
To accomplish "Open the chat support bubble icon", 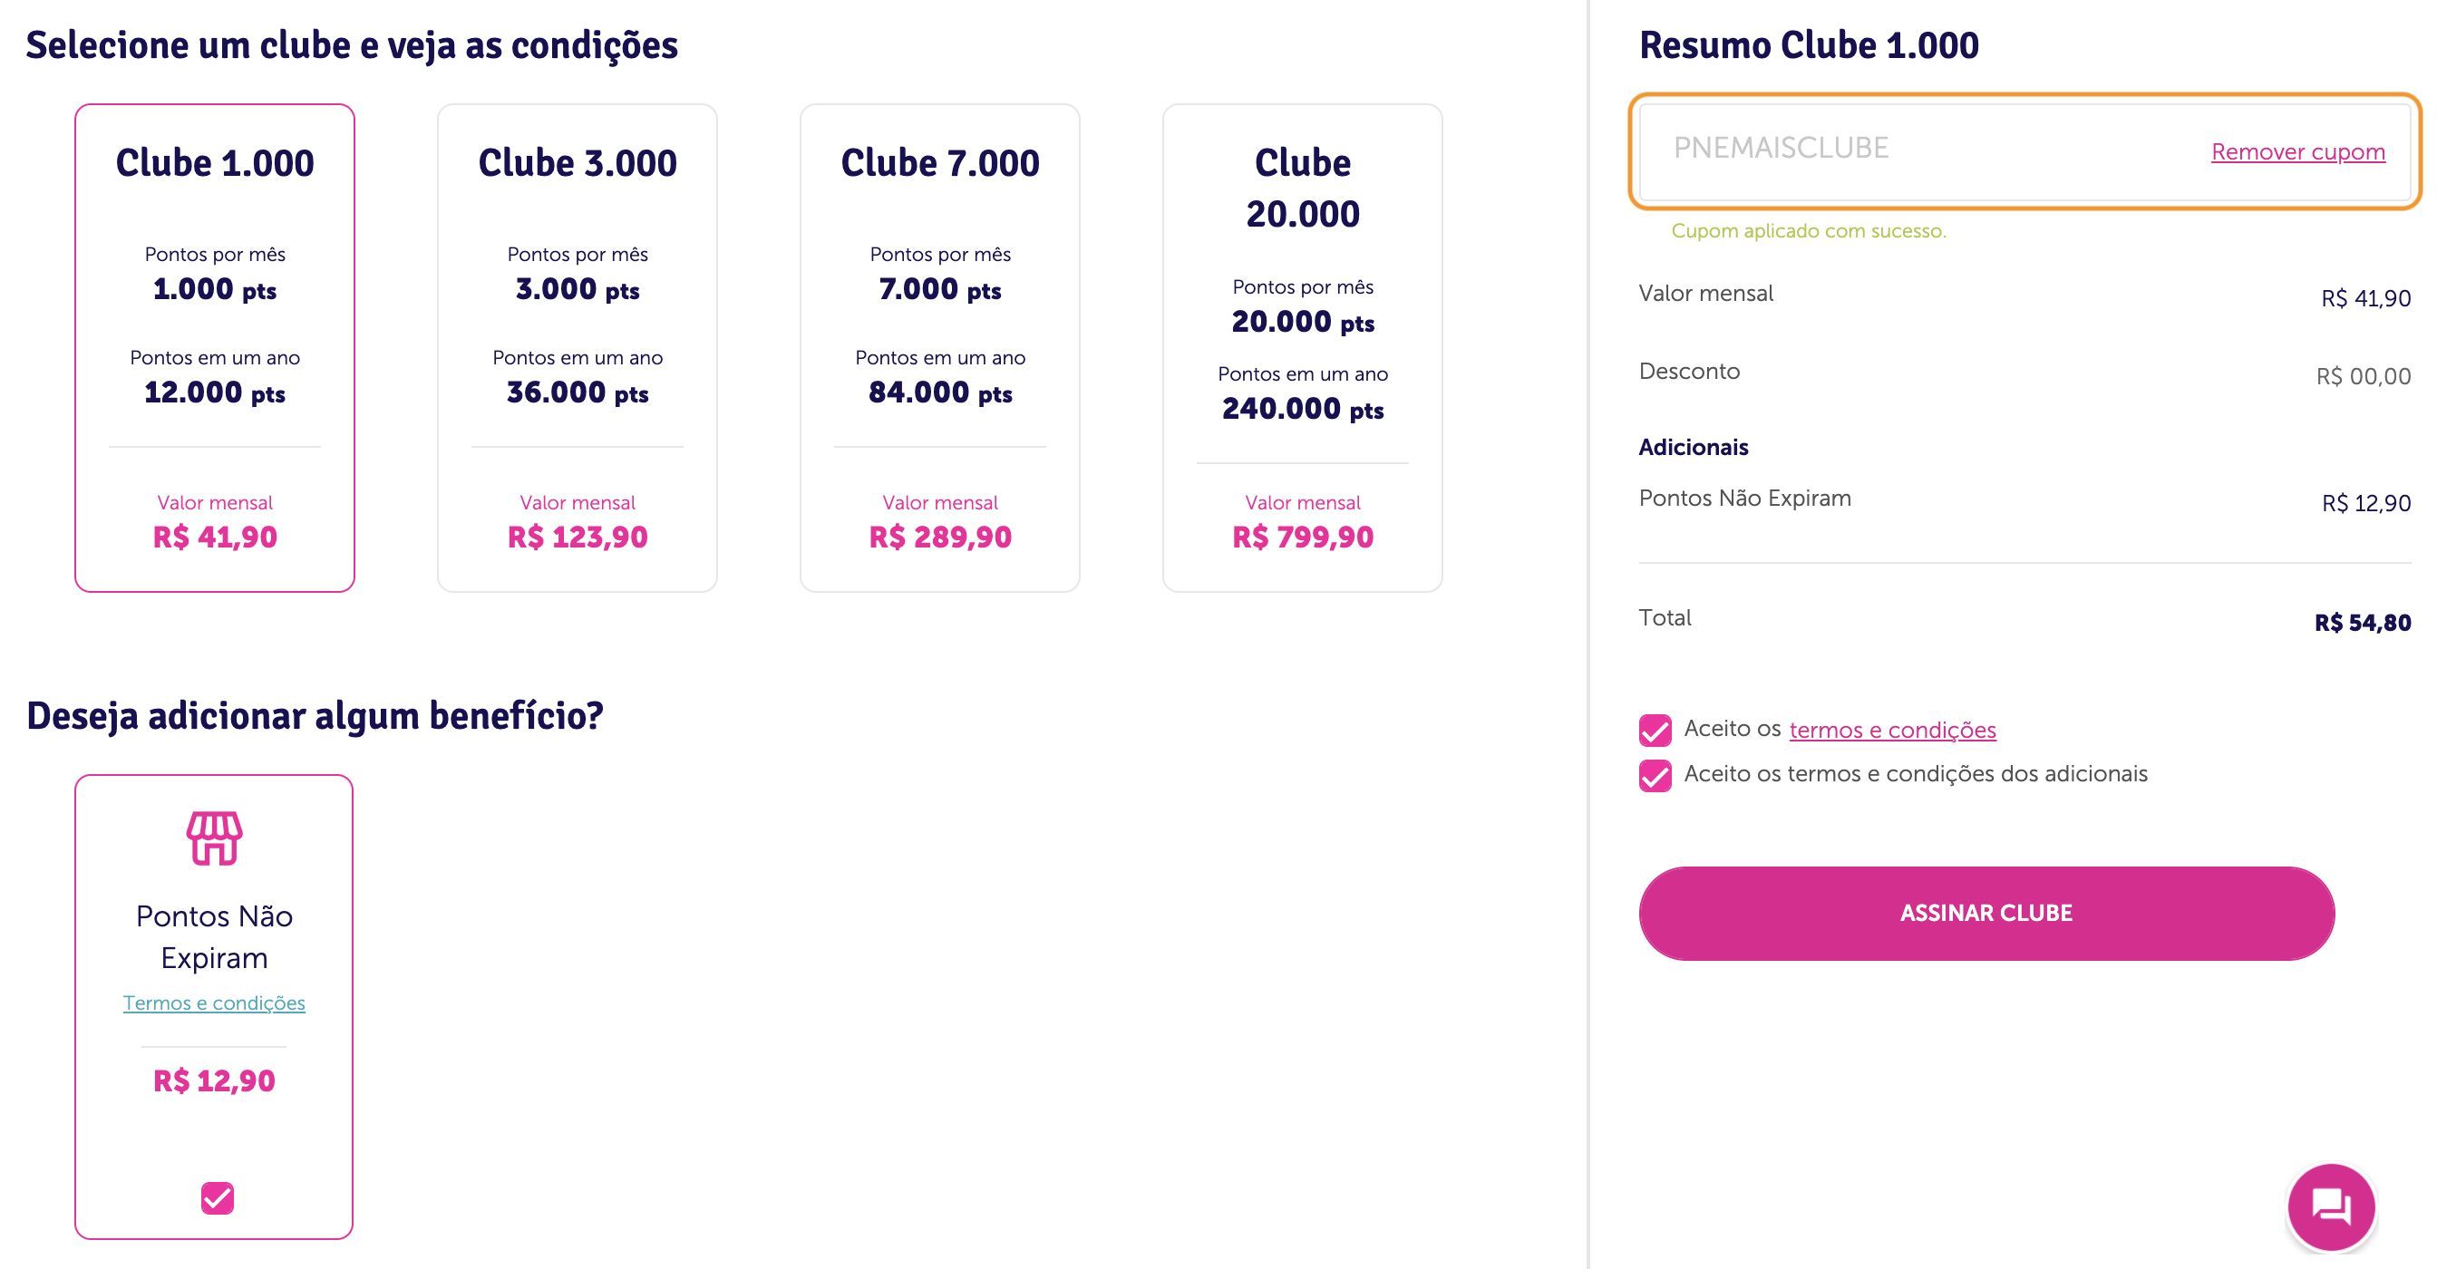I will (x=2331, y=1206).
